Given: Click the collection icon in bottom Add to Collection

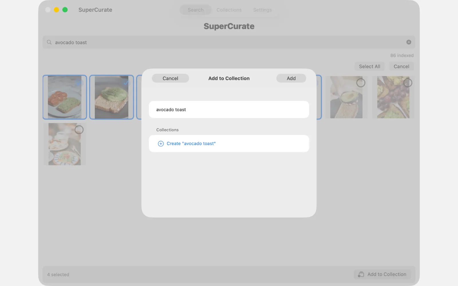Looking at the screenshot, I should 361,274.
